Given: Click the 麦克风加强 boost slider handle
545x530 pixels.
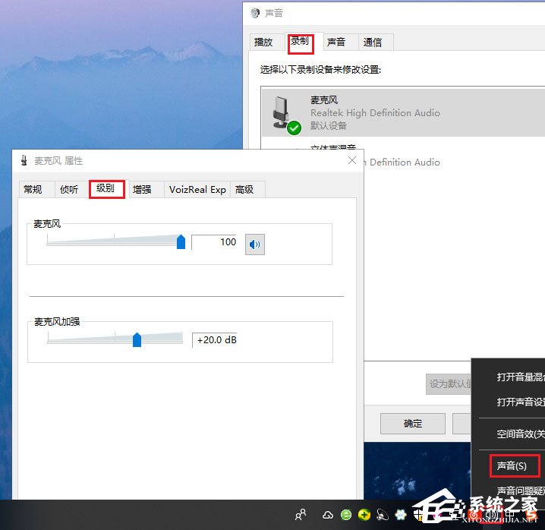Looking at the screenshot, I should pos(137,339).
